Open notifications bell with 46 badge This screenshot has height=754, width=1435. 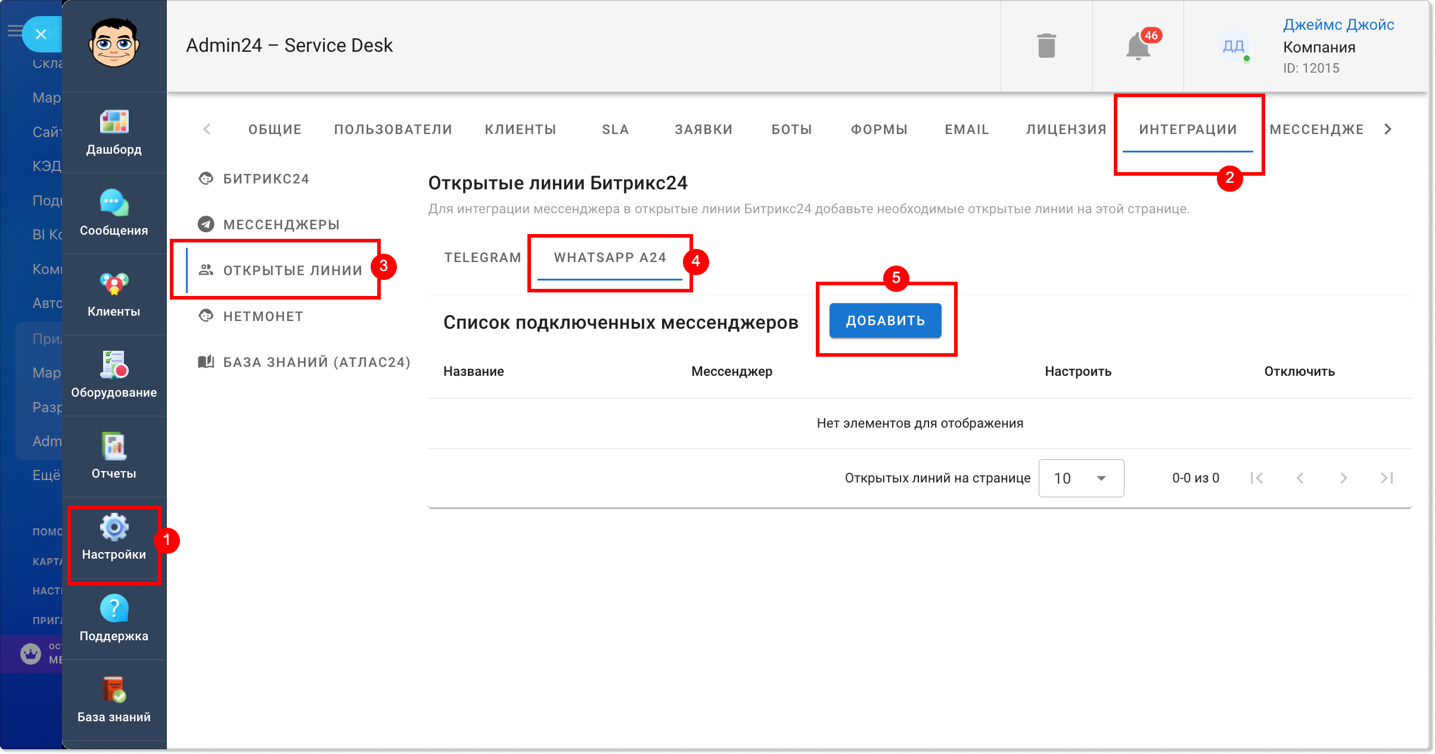coord(1139,46)
